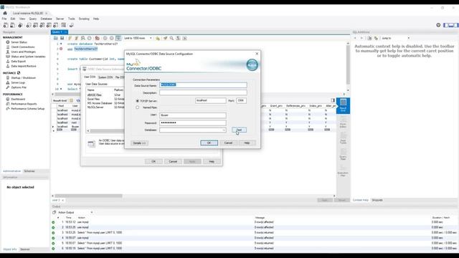
Task: Click open file icon in query toolbar
Action: tap(56, 38)
